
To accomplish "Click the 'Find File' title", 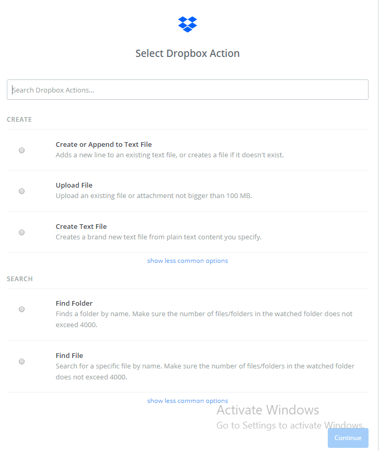I will pyautogui.click(x=69, y=355).
